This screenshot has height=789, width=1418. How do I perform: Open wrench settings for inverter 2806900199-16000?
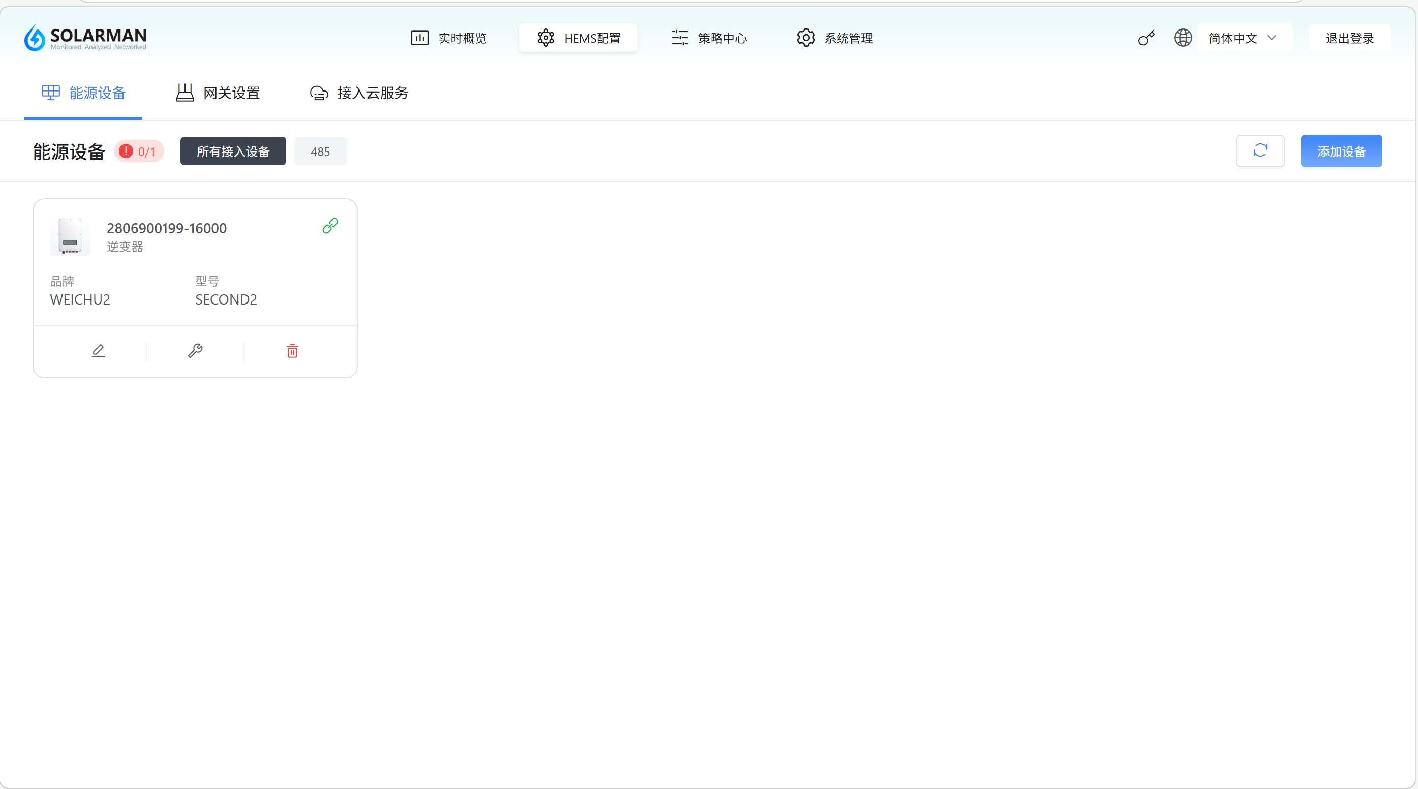pyautogui.click(x=195, y=351)
